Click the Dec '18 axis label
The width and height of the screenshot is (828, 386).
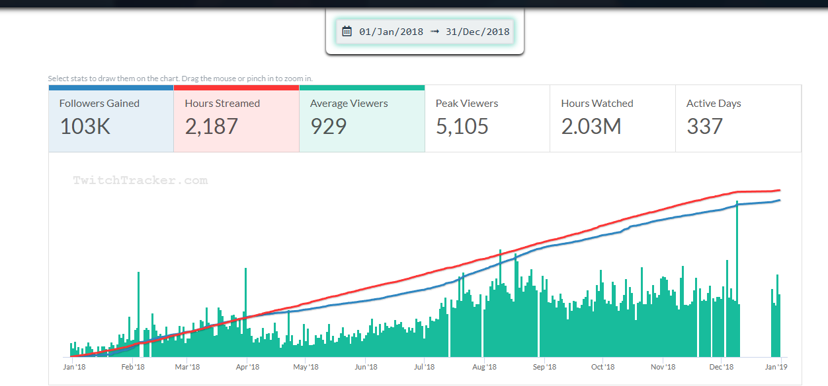point(722,367)
